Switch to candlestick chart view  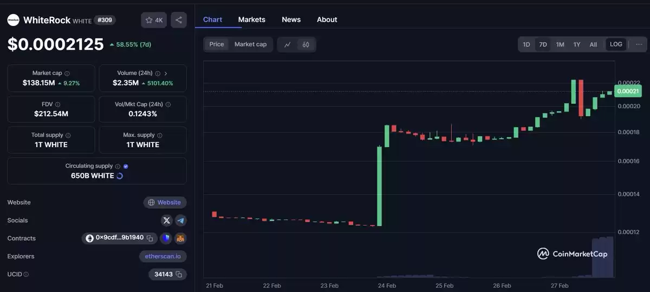click(306, 44)
